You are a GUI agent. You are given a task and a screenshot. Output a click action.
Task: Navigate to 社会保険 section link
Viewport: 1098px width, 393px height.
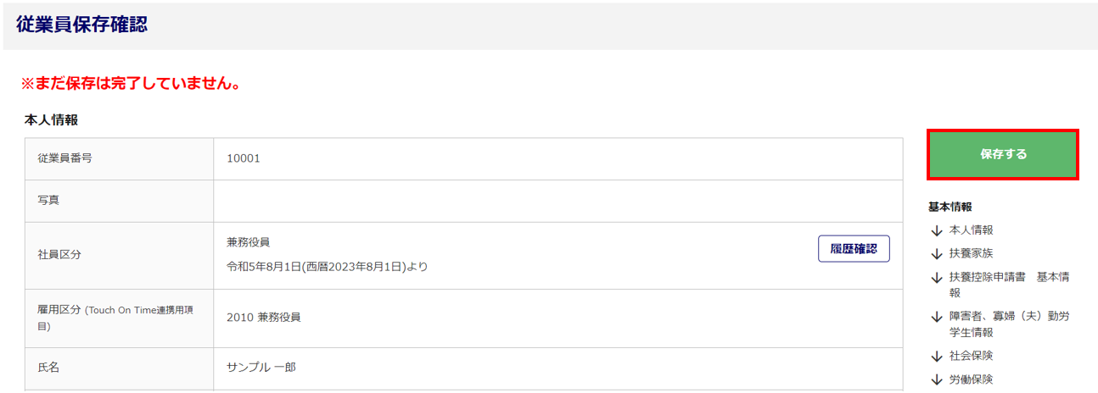pos(971,356)
